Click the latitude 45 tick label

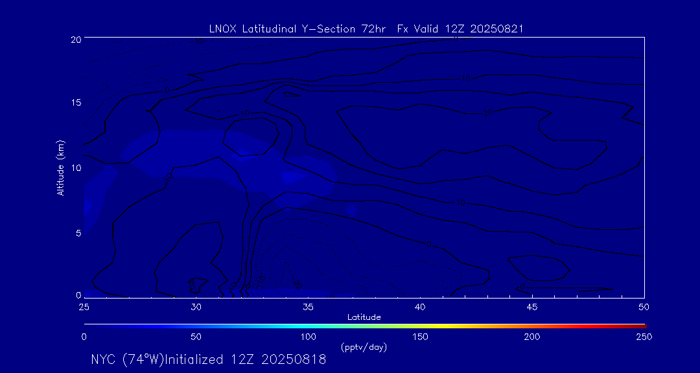click(x=532, y=306)
